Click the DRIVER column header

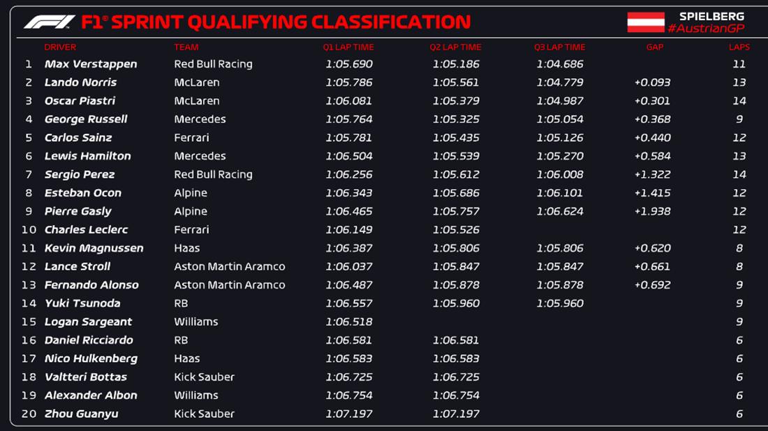tap(60, 47)
